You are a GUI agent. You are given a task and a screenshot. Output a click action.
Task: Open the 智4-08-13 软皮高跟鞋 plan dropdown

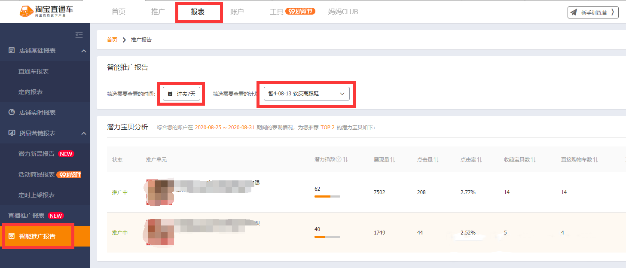[x=306, y=93]
